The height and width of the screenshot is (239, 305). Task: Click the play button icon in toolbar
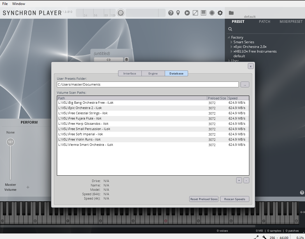(x=187, y=13)
